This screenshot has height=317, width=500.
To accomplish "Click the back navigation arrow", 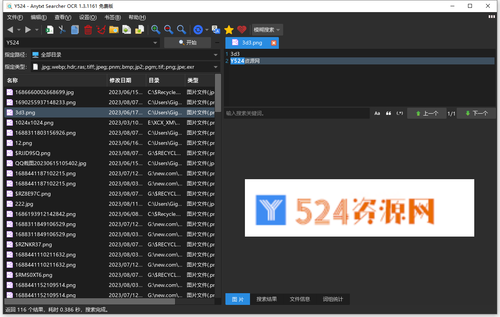I will pos(10,30).
